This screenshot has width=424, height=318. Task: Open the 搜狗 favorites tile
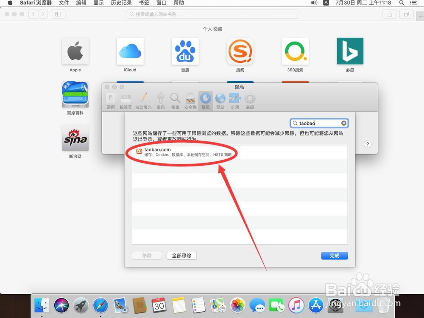[x=240, y=51]
